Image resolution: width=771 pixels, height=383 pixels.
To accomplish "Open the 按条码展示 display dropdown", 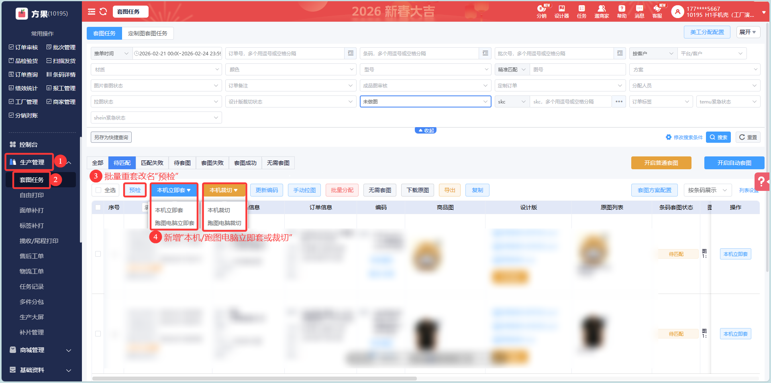I will click(708, 190).
